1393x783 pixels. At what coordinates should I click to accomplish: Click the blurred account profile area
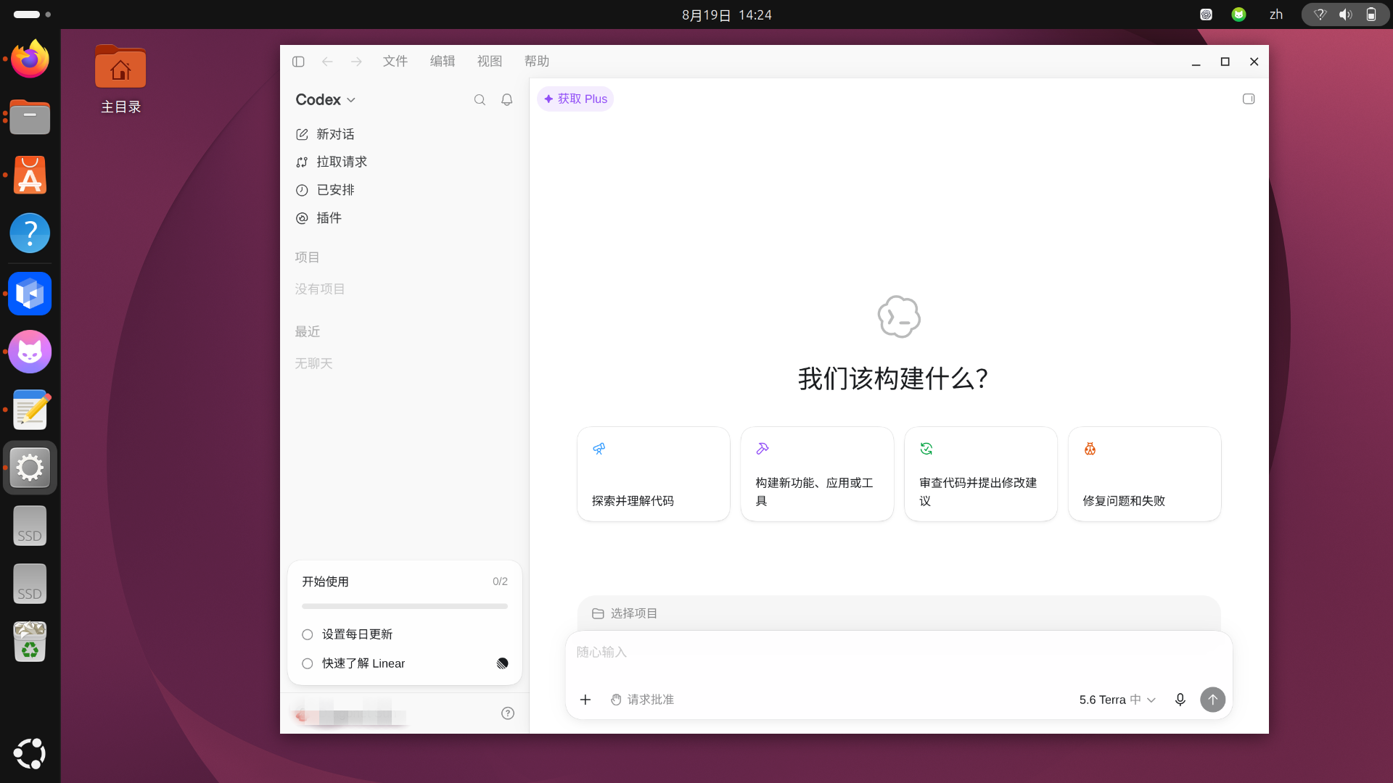pos(348,713)
